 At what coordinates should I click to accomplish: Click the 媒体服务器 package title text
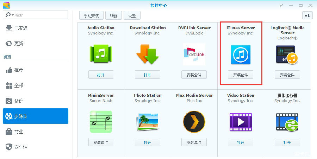tap(287, 95)
